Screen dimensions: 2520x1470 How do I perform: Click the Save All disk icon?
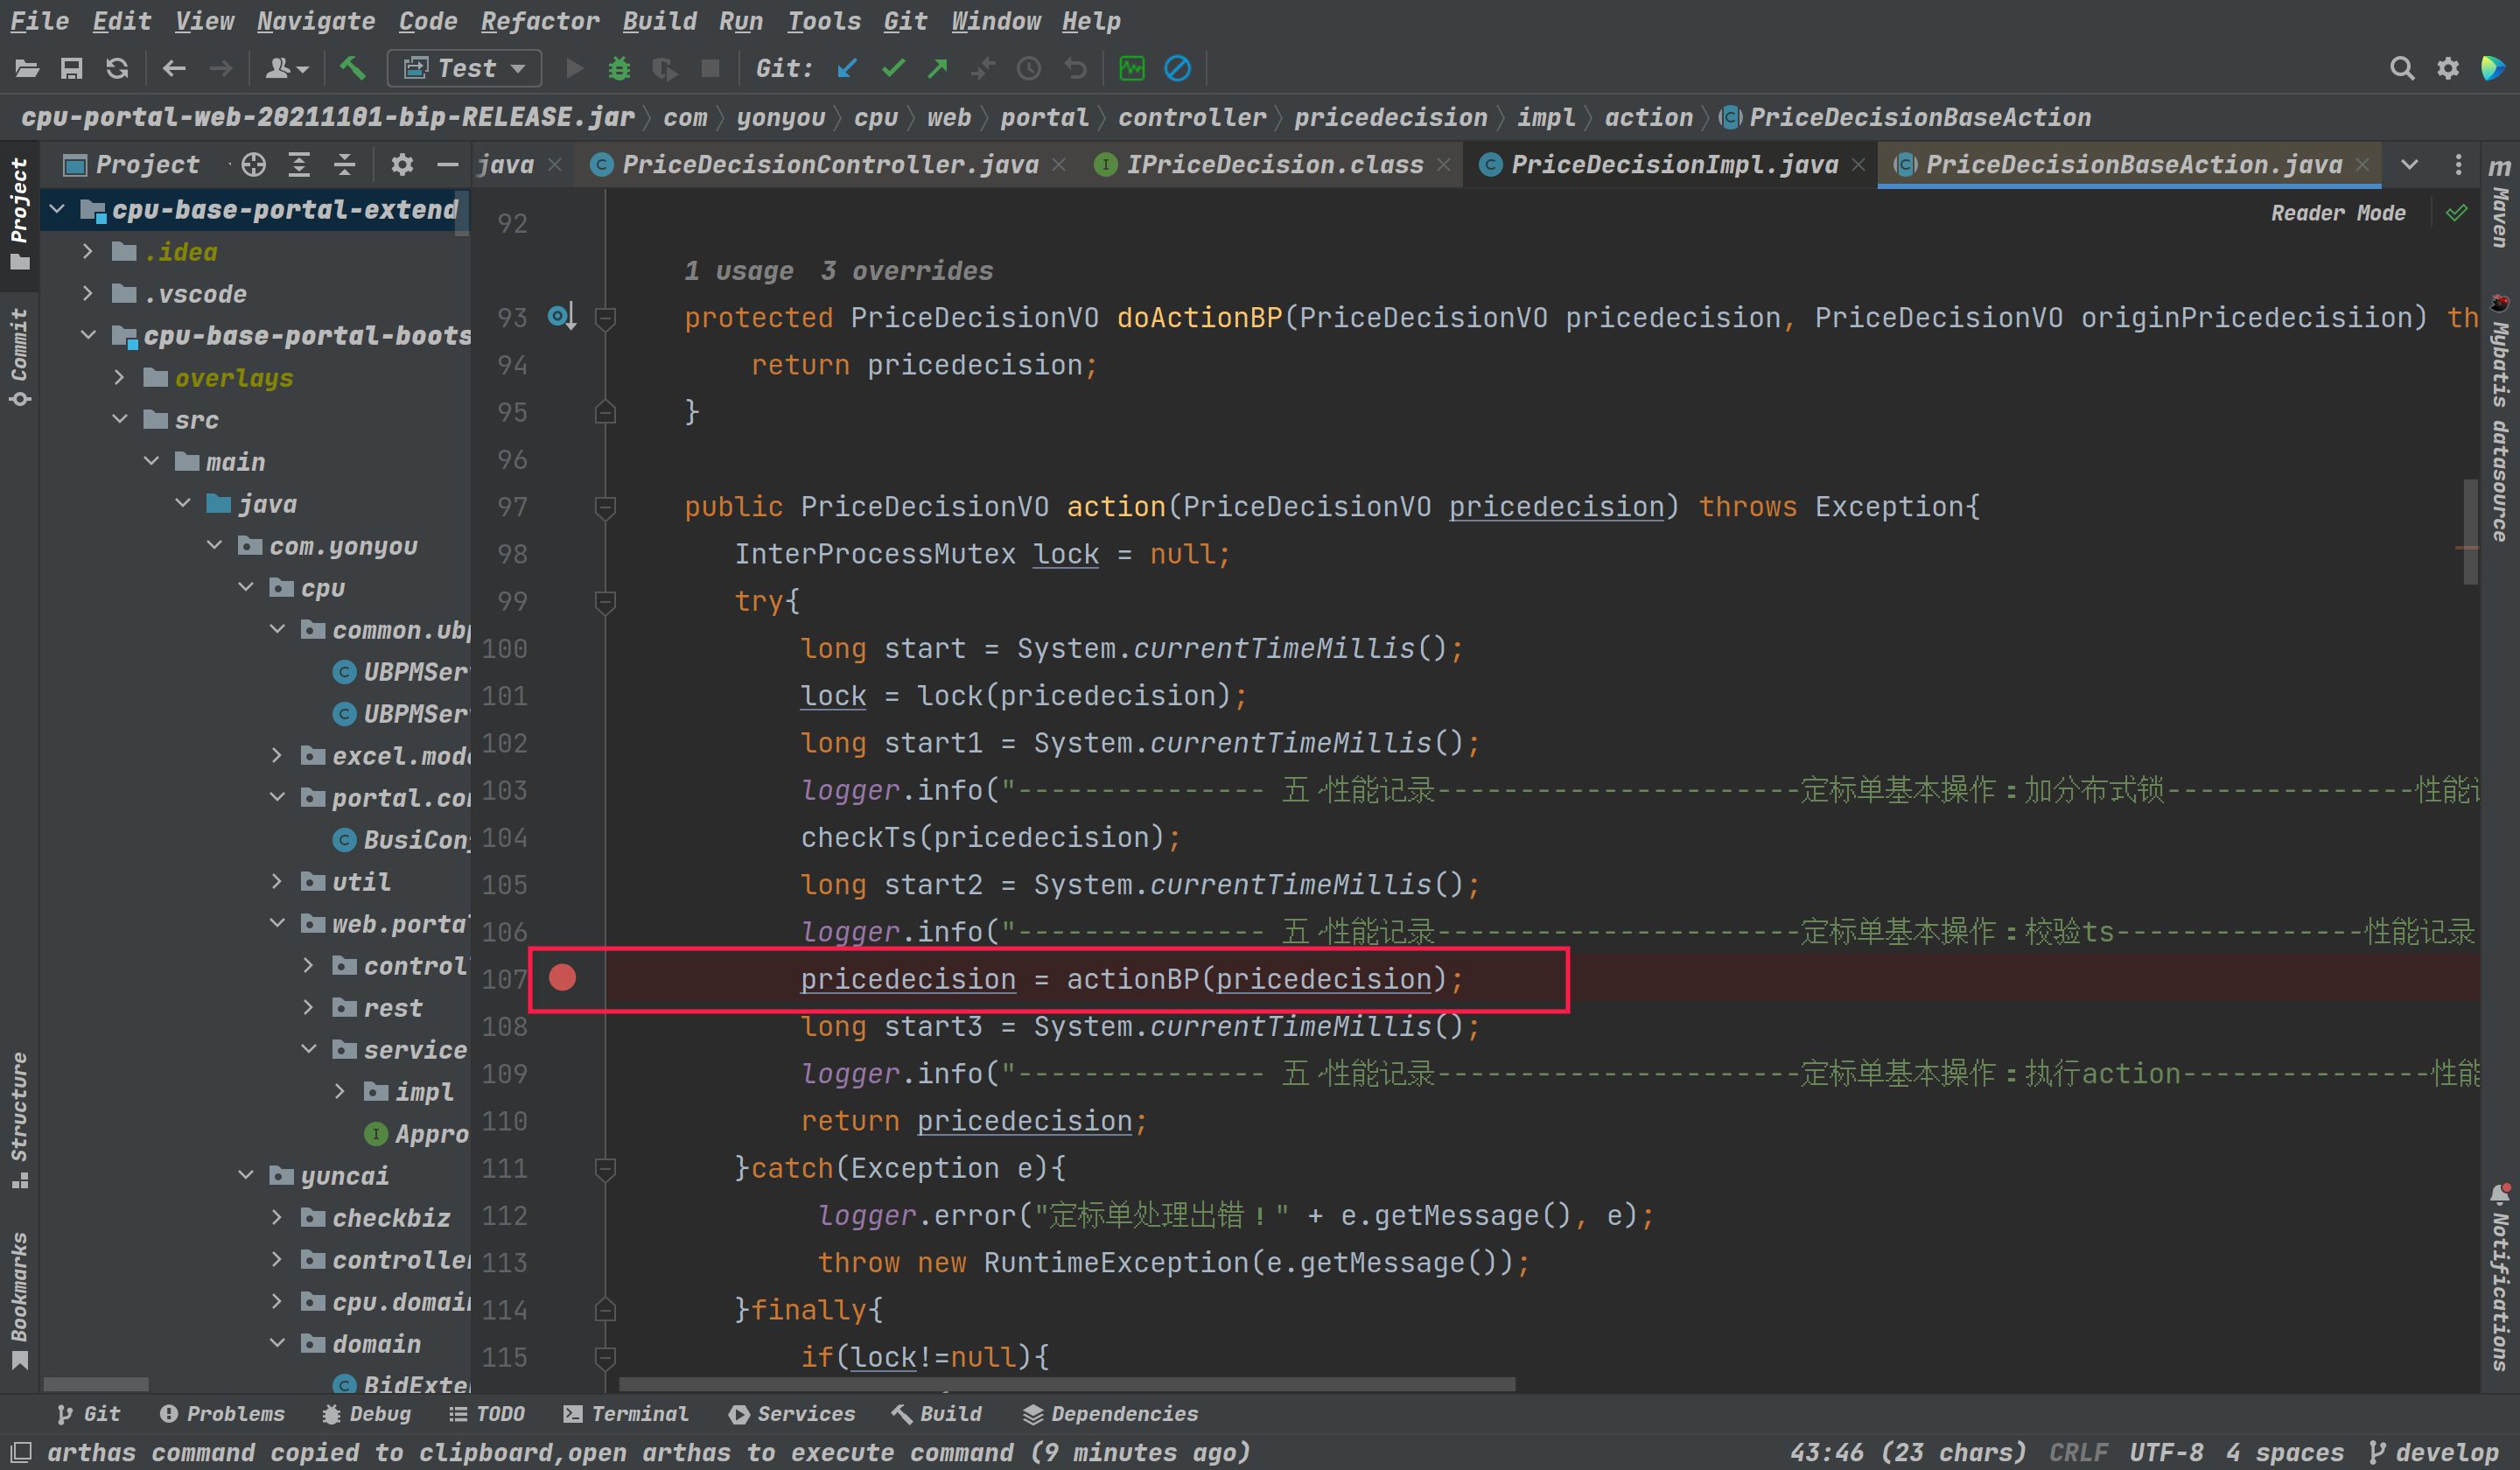[71, 69]
